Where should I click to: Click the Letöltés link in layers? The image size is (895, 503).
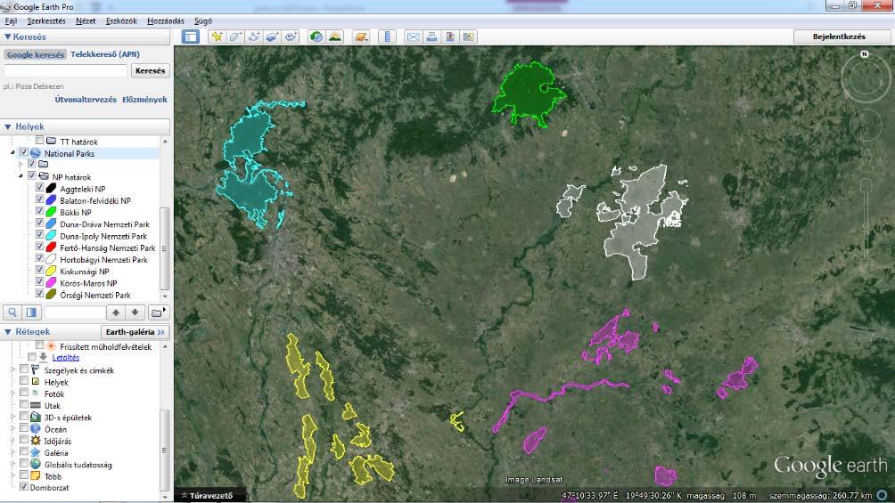tap(66, 358)
